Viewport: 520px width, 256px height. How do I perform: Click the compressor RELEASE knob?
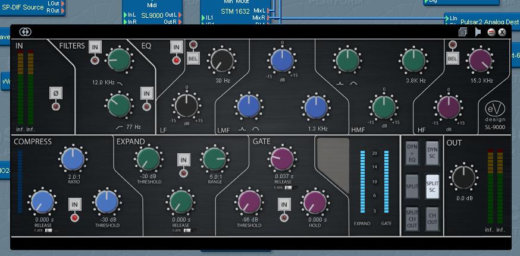coord(42,201)
